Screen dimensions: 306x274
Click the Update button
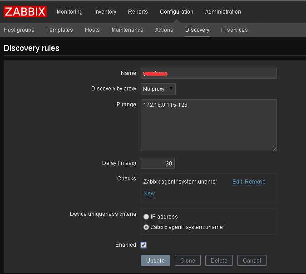click(155, 260)
